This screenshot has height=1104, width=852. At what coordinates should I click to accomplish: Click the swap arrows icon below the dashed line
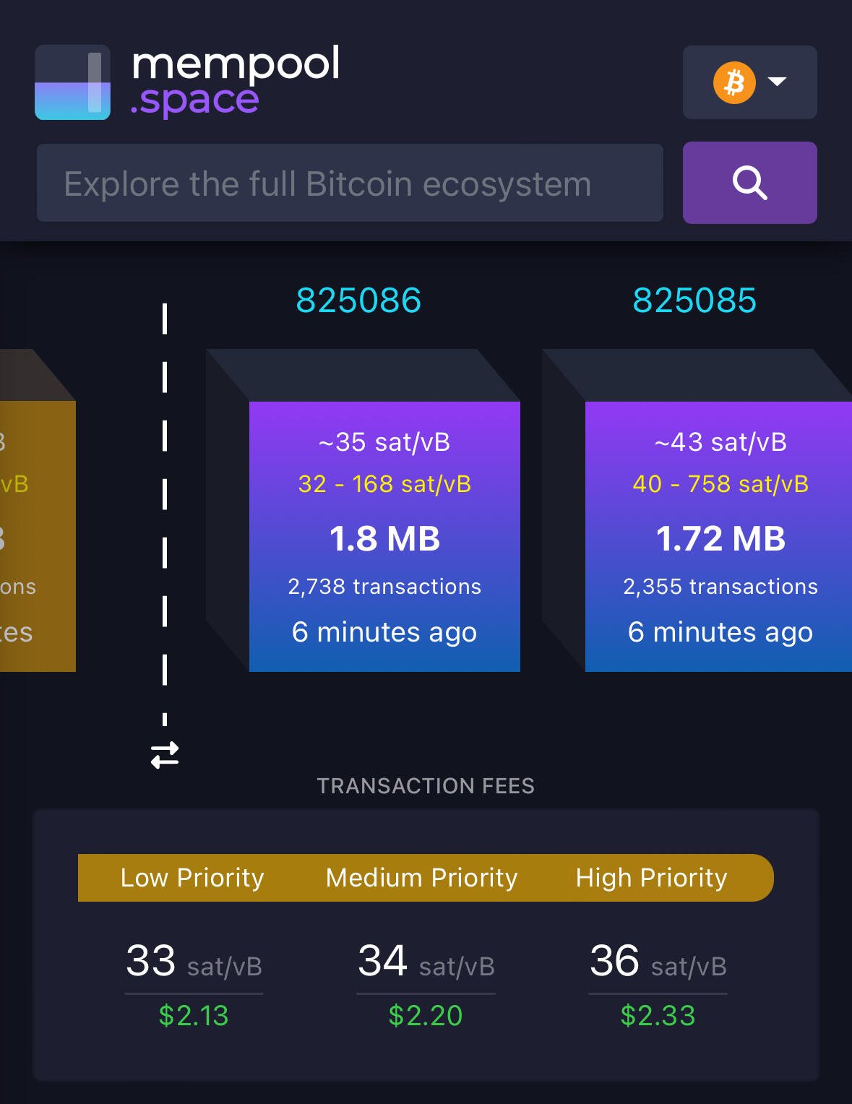point(165,755)
